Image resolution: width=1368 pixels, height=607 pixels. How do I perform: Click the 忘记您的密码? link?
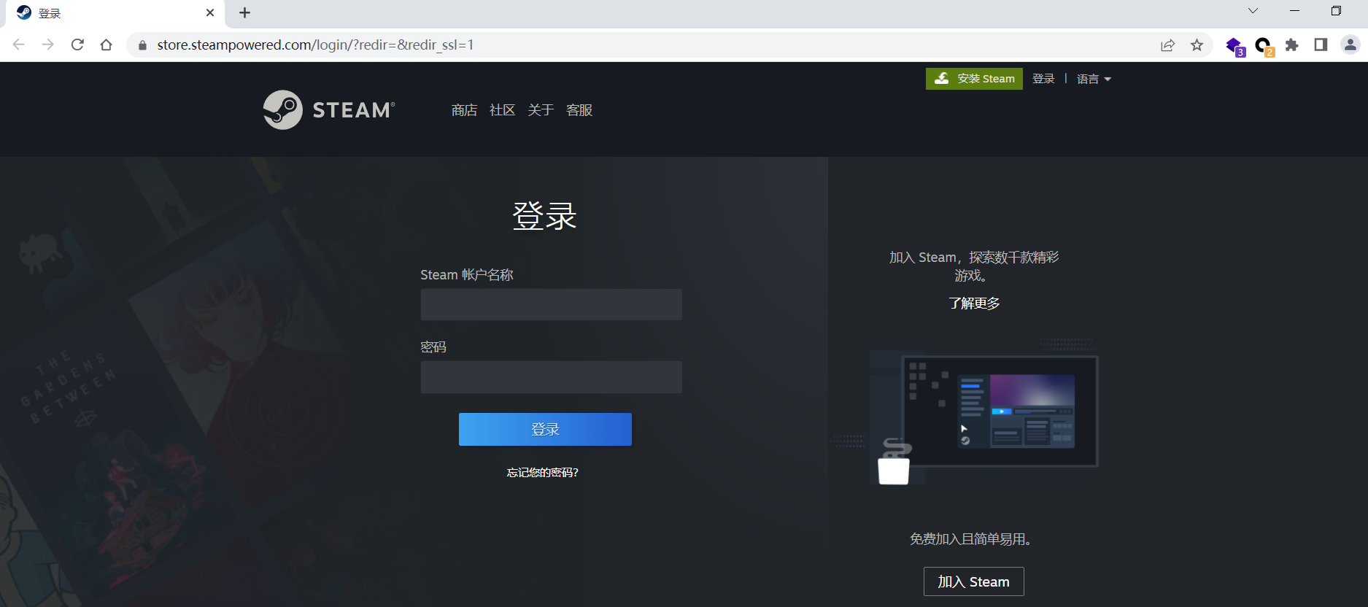[x=543, y=473]
